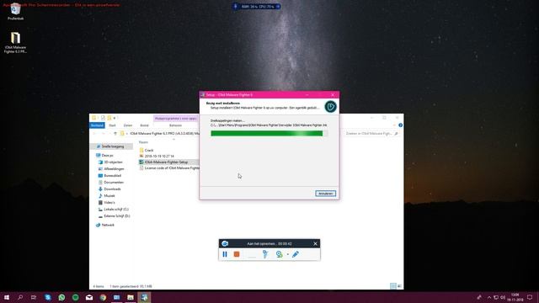
Task: Open Downloads in navigation pane
Action: tap(112, 189)
